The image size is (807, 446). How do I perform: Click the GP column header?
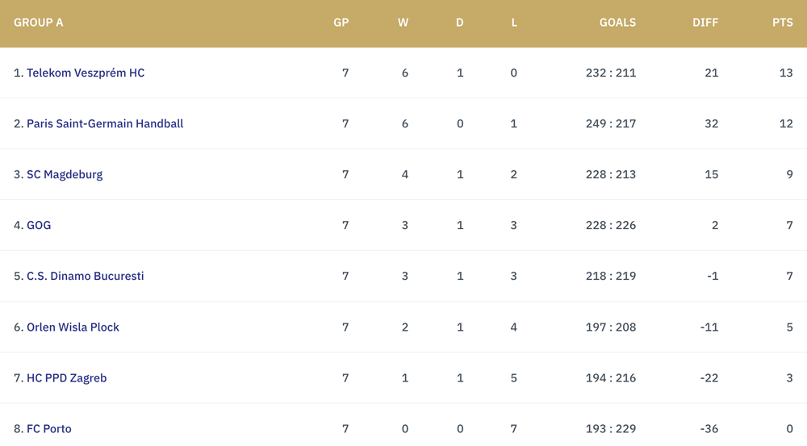tap(341, 23)
